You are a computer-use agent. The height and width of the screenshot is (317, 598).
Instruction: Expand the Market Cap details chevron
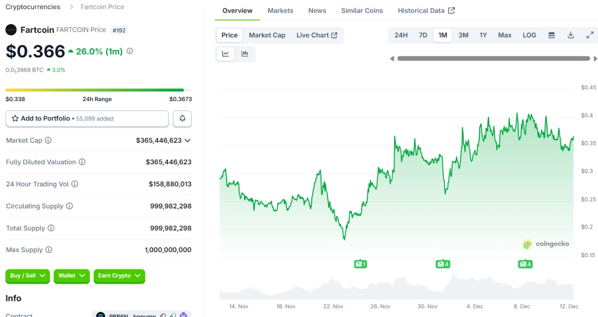(x=188, y=140)
